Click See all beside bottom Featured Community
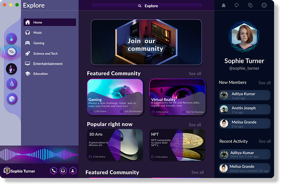The image size is (281, 185). point(198,172)
